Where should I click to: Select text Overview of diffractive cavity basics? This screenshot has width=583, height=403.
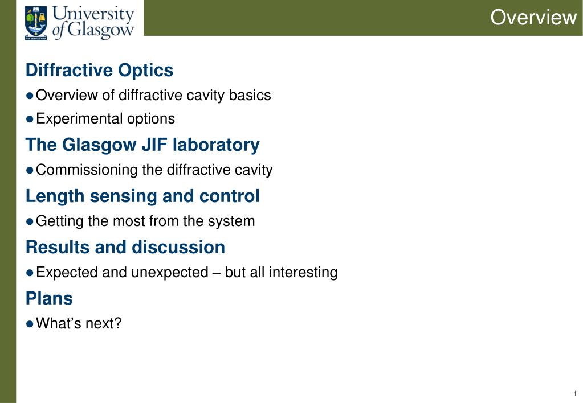click(x=153, y=95)
